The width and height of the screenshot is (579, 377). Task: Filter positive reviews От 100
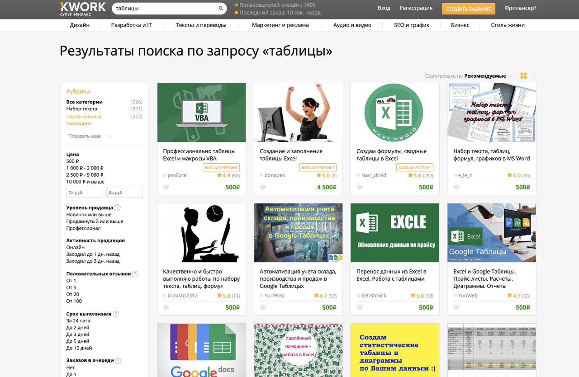pyautogui.click(x=74, y=301)
